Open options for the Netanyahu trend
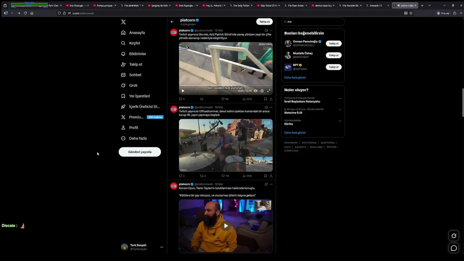This screenshot has width=464, height=261. 340,99
